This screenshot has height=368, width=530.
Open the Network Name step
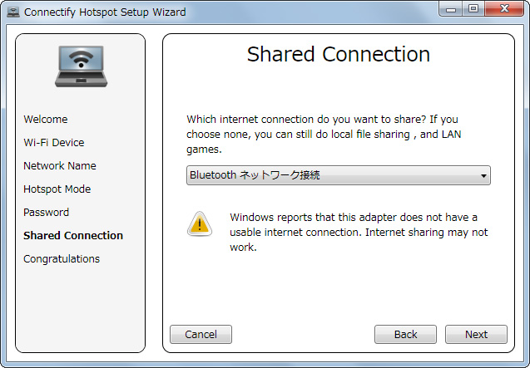point(59,166)
